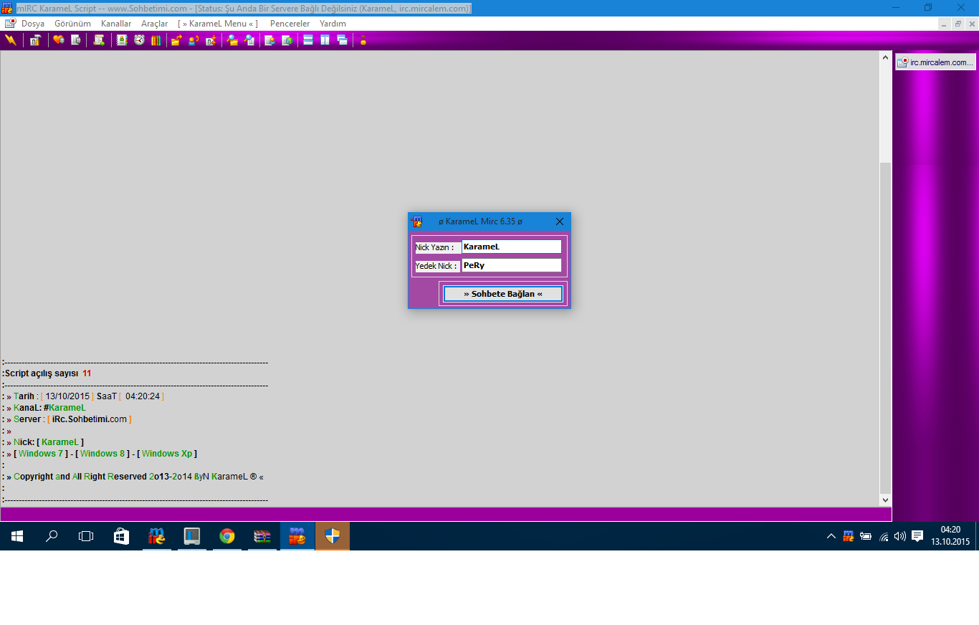Click the status window scrollbar down arrow
This screenshot has height=625, width=979.
tap(886, 500)
